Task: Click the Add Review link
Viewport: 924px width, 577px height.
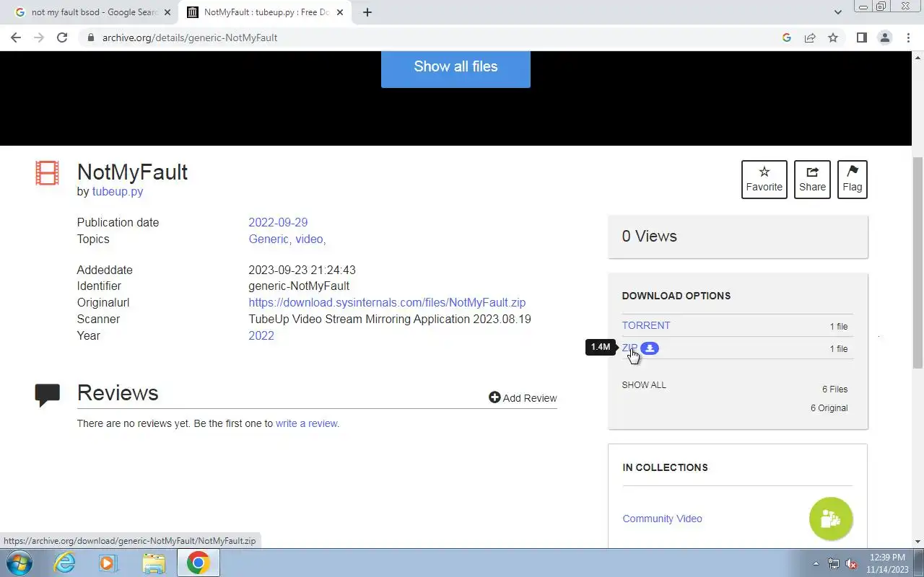Action: 523,398
